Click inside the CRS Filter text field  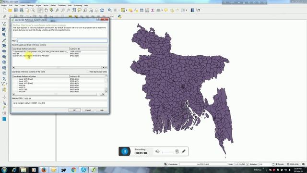point(62,41)
